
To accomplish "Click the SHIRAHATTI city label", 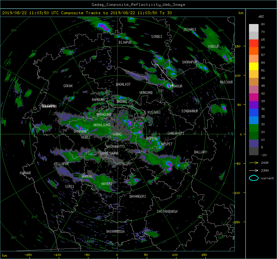I will click(x=115, y=147).
